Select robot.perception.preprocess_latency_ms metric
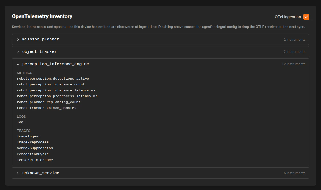Image resolution: width=321 pixels, height=190 pixels. 57,96
